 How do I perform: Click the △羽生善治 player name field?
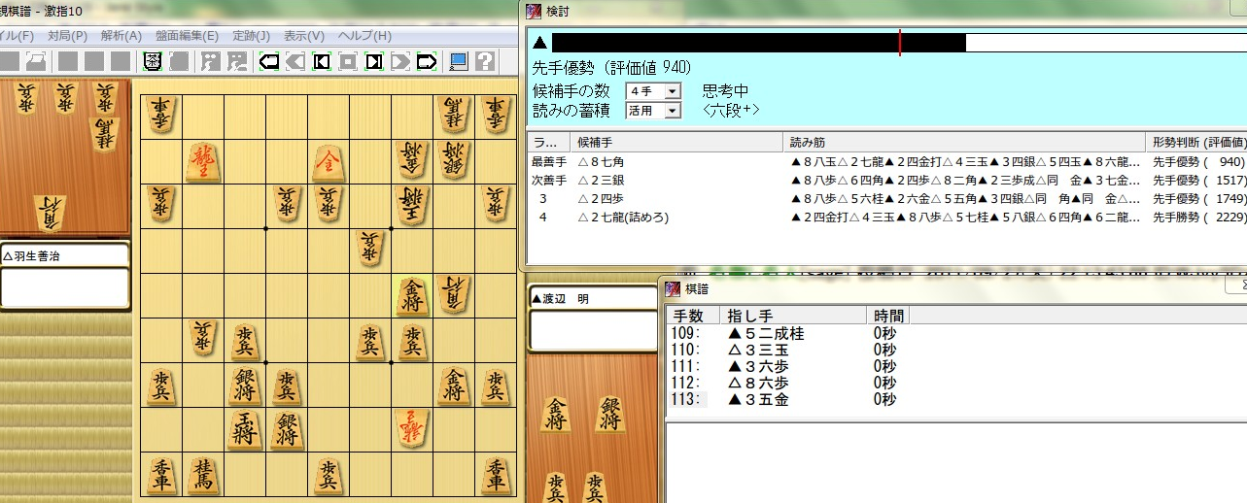(65, 256)
